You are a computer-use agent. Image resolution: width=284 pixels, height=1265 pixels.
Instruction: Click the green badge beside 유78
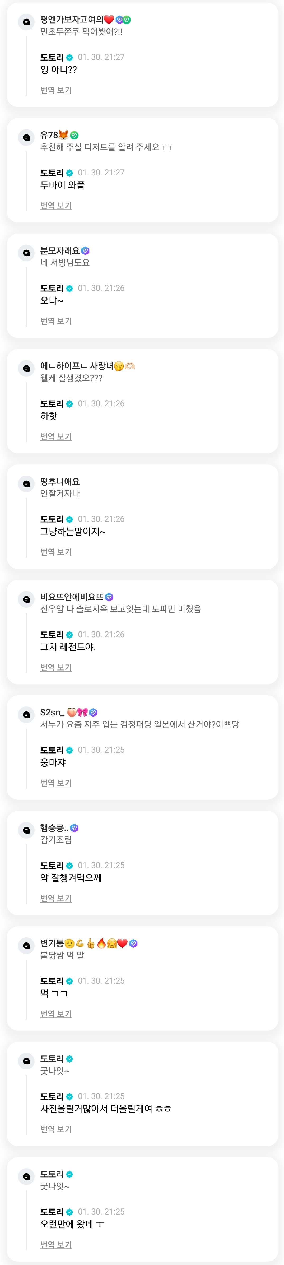point(74,135)
